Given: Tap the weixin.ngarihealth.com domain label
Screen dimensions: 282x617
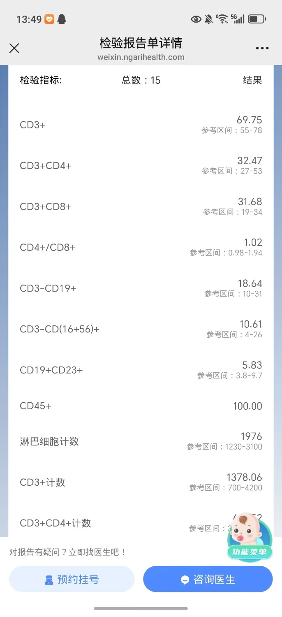Looking at the screenshot, I should tap(141, 58).
